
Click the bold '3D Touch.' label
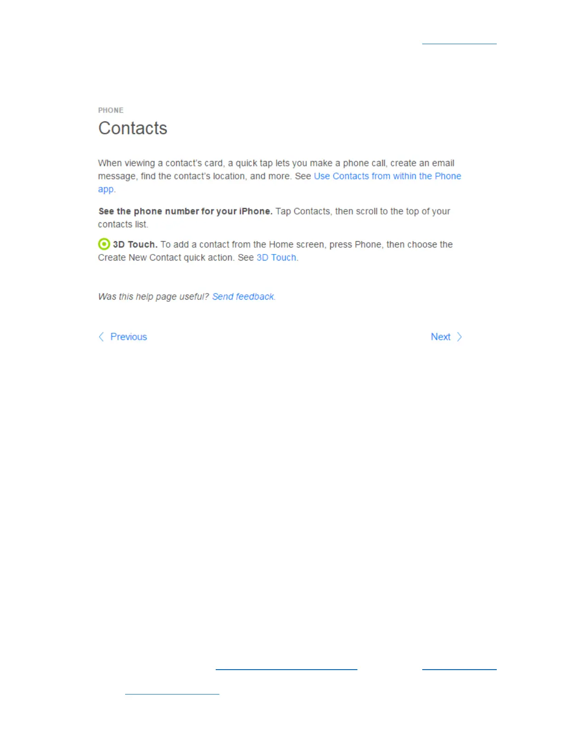pos(135,244)
